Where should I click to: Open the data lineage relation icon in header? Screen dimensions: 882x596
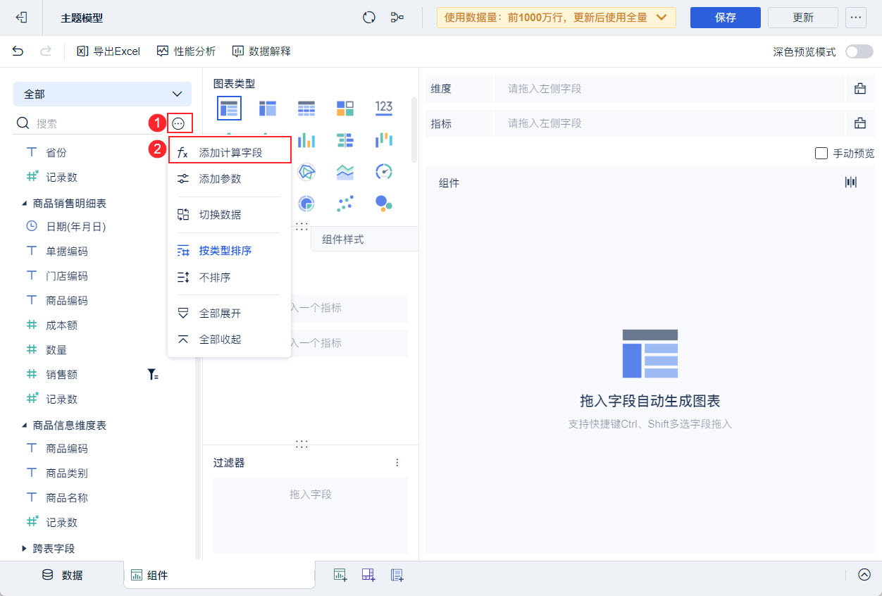tap(397, 18)
